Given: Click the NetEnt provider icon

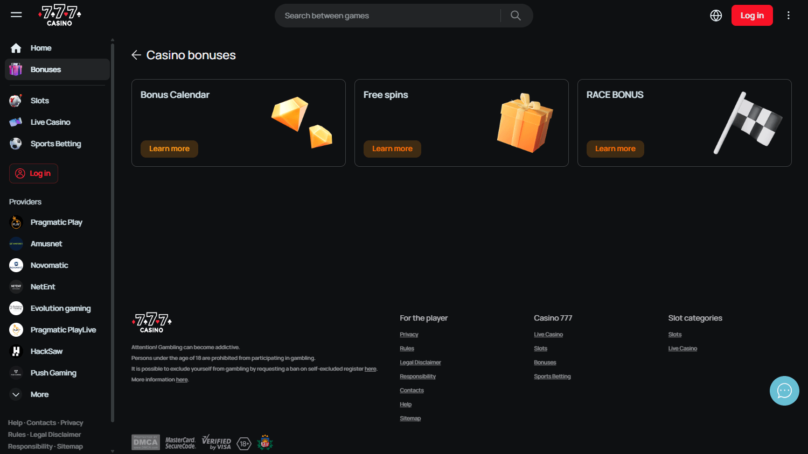Looking at the screenshot, I should coord(16,287).
